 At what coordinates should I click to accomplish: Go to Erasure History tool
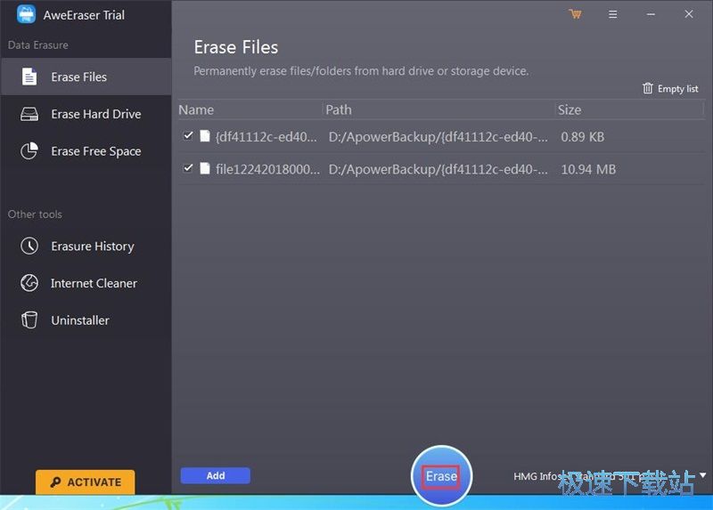click(x=86, y=246)
